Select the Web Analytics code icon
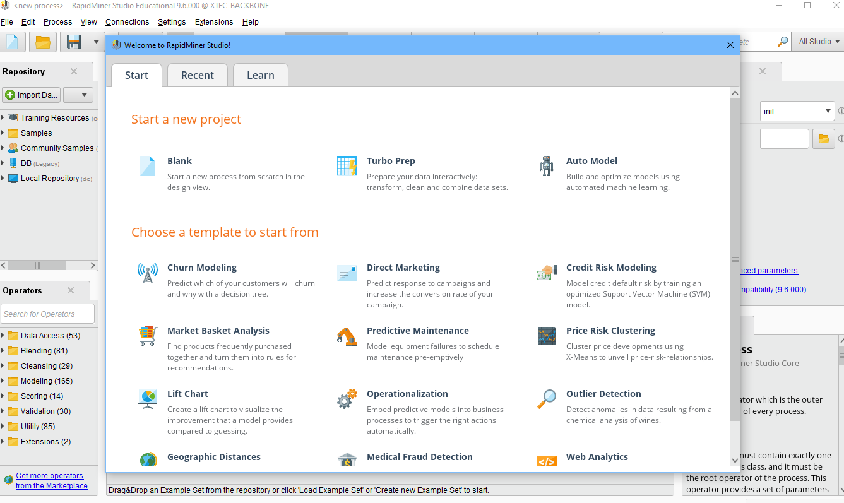This screenshot has height=503, width=844. (x=546, y=461)
